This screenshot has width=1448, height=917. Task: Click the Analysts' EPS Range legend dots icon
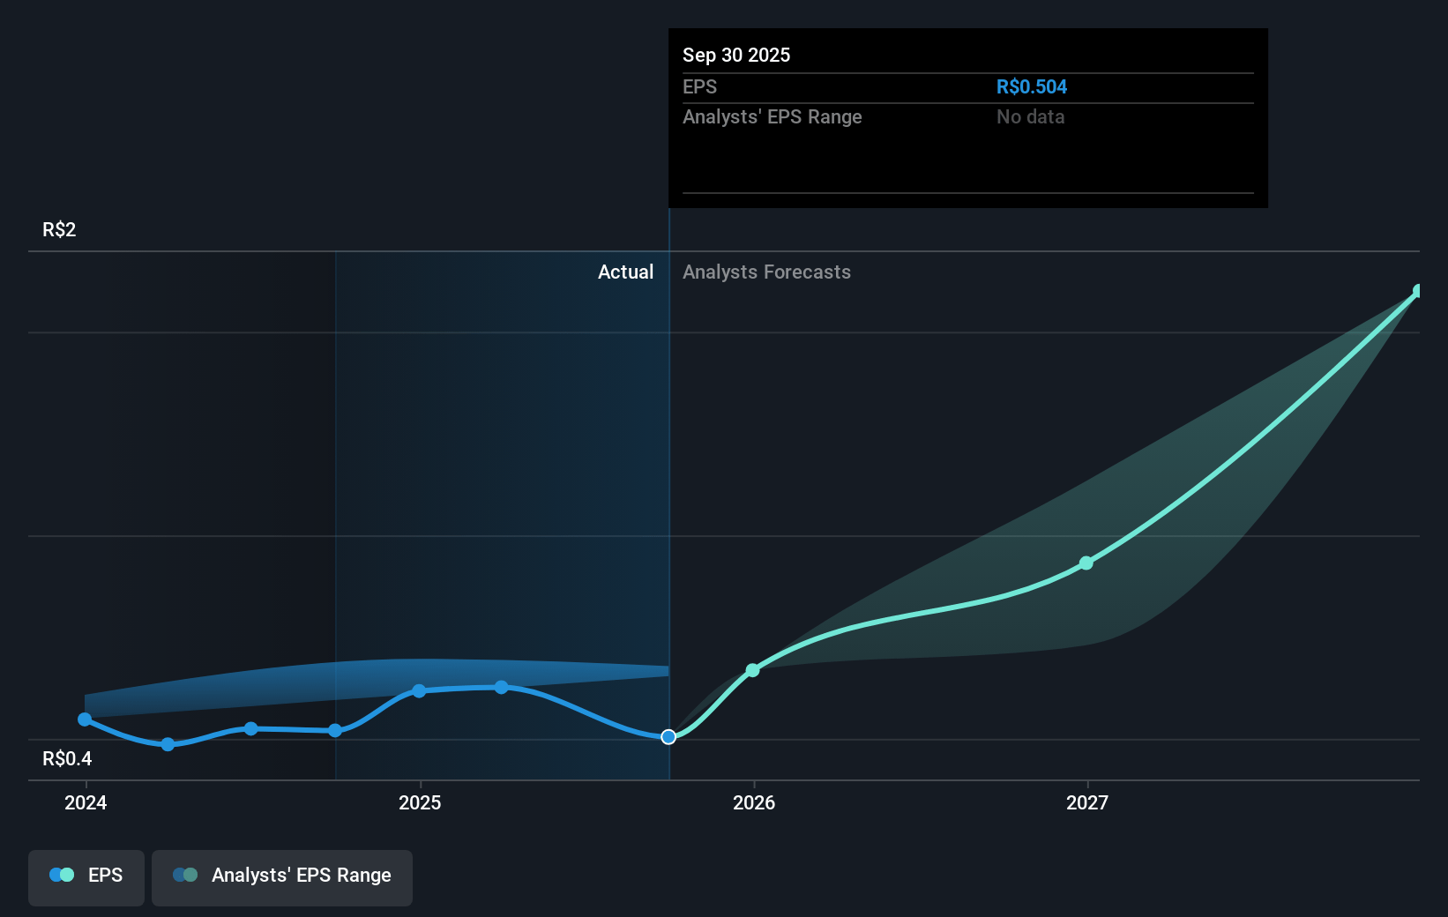tap(185, 876)
